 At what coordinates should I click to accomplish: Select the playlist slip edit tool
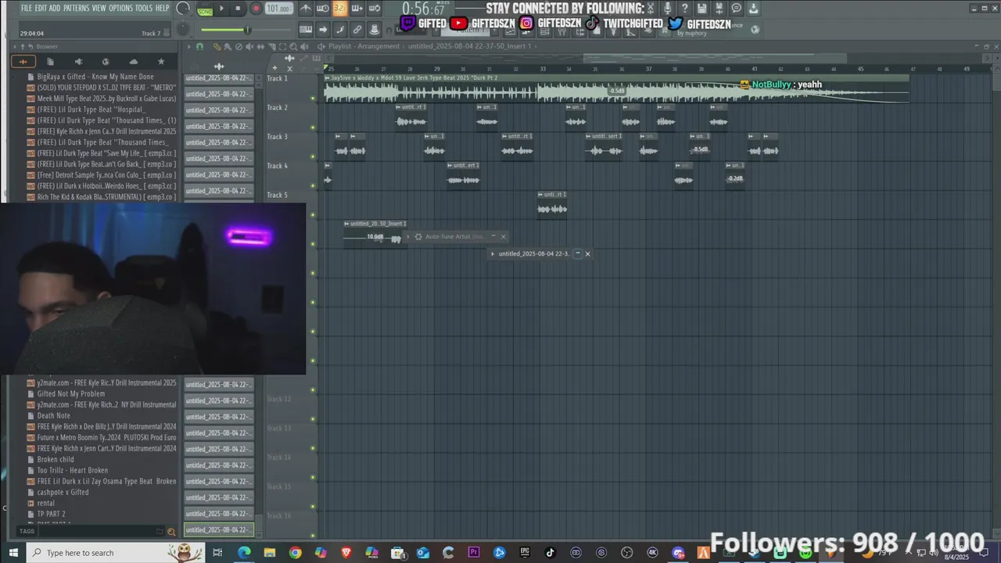pyautogui.click(x=260, y=46)
